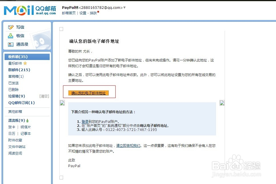Click the 确认我的电子邮件地址 orange button
This screenshot has height=184, width=276.
click(x=89, y=93)
